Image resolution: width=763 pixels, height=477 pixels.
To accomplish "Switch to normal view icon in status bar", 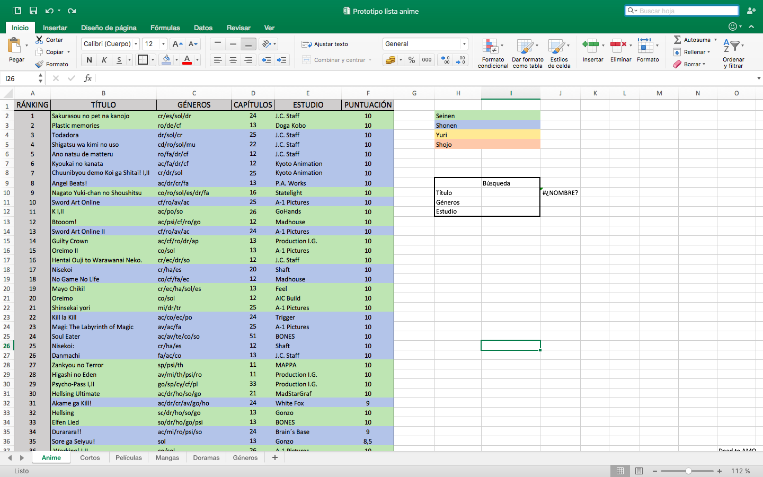I will click(x=620, y=471).
